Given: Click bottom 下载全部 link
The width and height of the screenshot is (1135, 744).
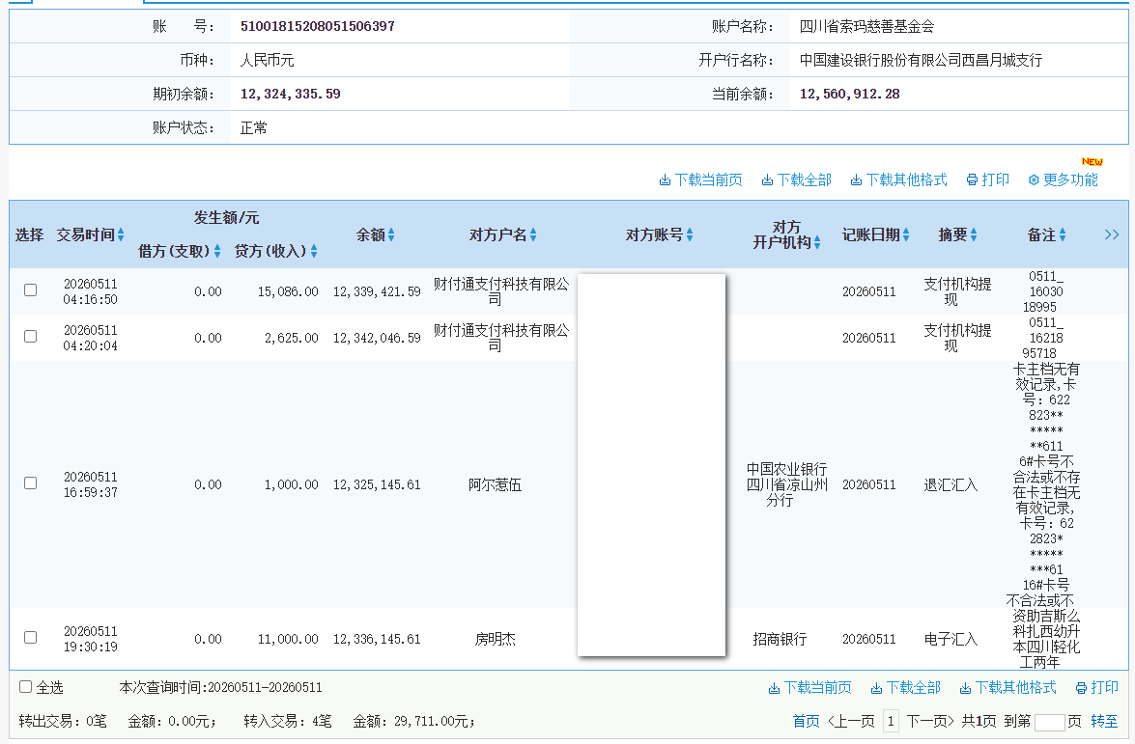Looking at the screenshot, I should click(905, 688).
